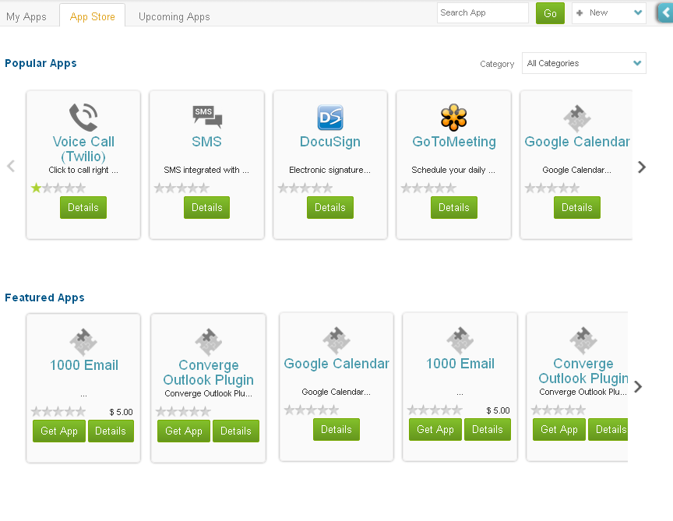This screenshot has width=673, height=521.
Task: Open Details for Voice Call (Twilio)
Action: pos(83,208)
